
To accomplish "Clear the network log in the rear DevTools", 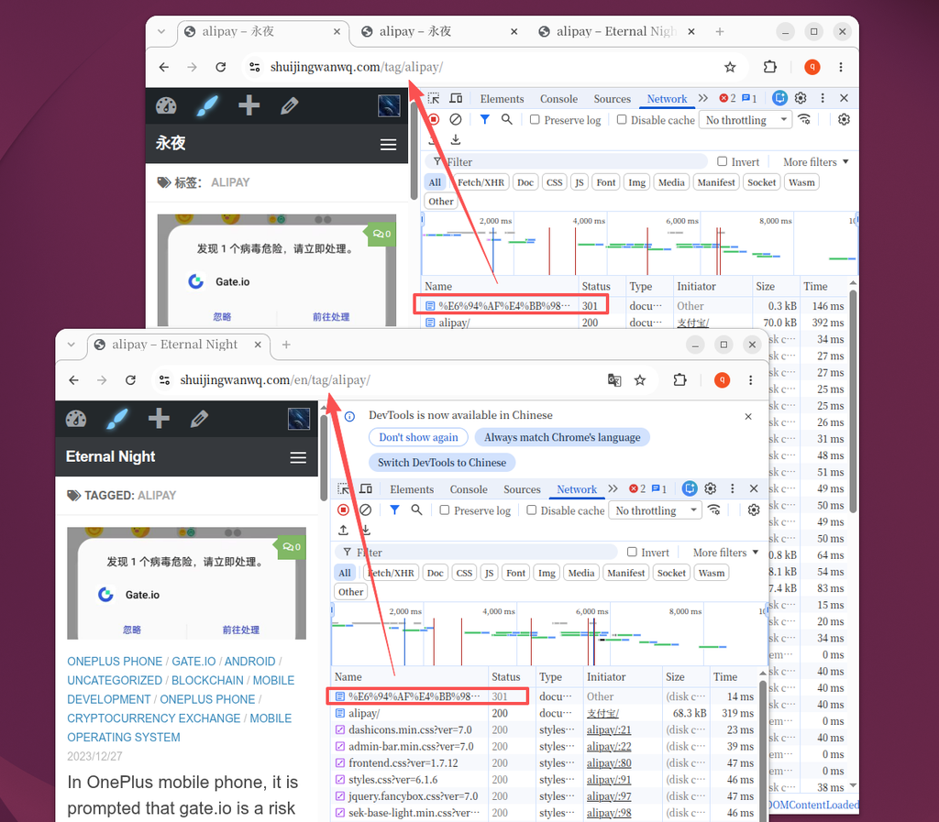I will pos(456,120).
